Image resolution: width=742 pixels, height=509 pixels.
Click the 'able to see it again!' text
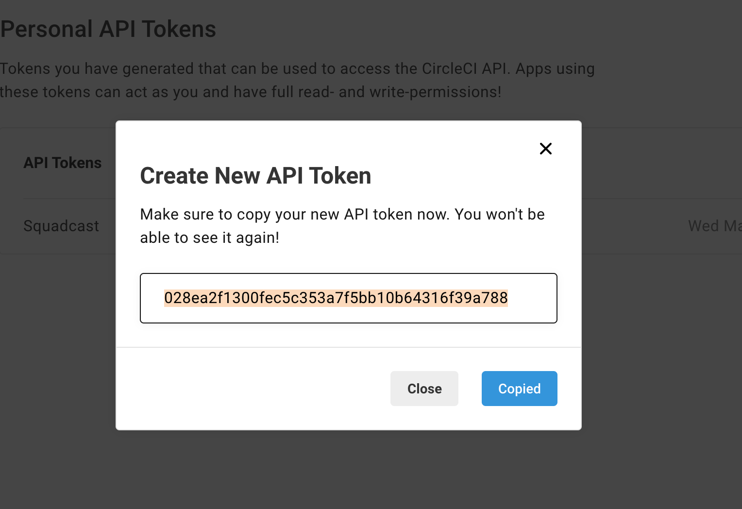tap(210, 238)
